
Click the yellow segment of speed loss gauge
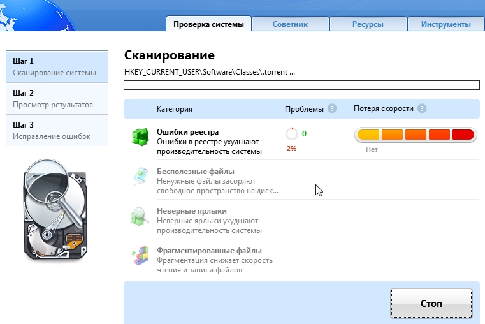pyautogui.click(x=368, y=135)
